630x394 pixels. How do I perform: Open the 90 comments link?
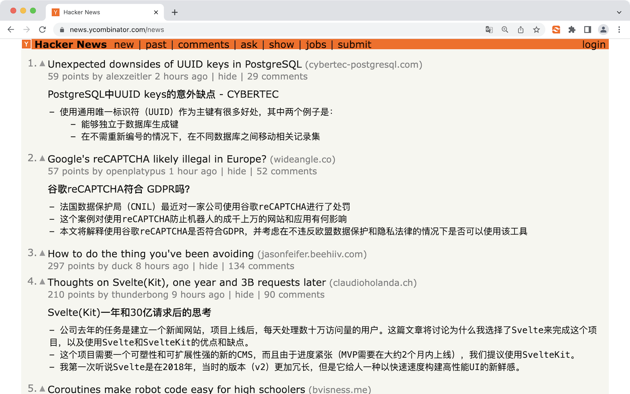click(294, 295)
